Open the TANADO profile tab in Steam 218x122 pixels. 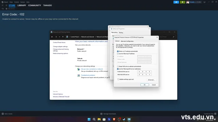[x=47, y=5]
